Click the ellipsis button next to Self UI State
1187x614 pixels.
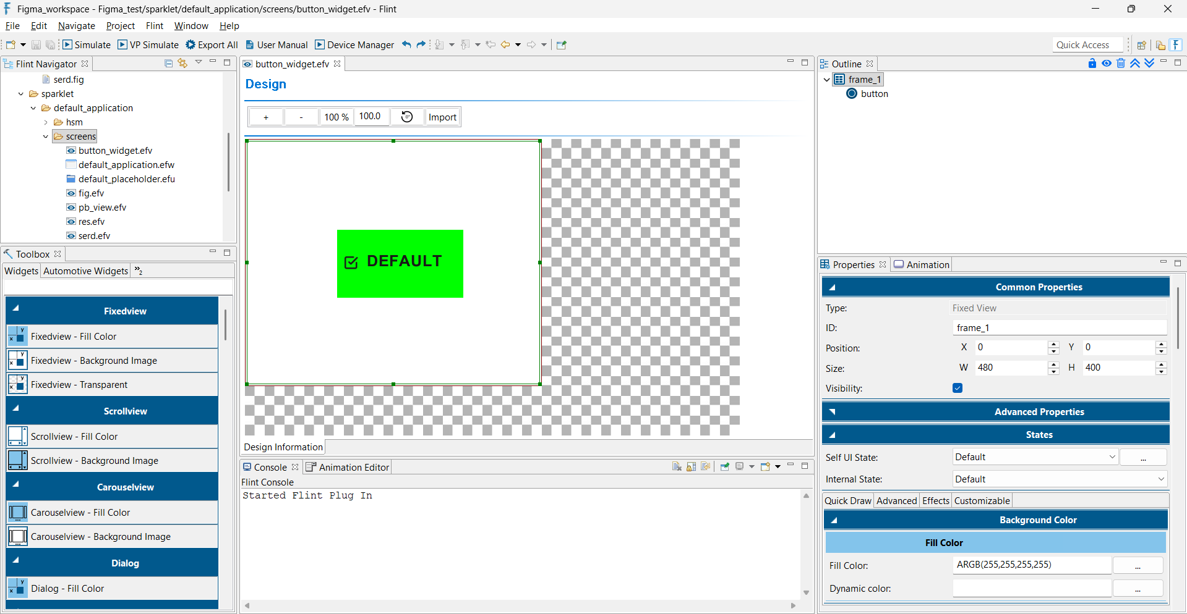(x=1143, y=457)
